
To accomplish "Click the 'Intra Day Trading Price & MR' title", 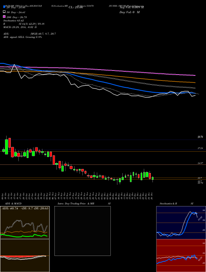I will coord(76,204).
